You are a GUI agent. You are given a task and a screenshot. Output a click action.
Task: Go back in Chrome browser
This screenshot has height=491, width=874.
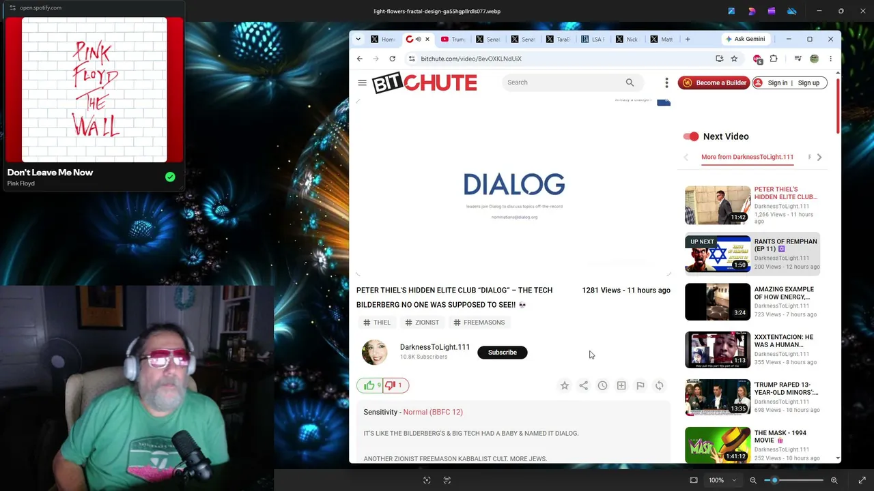360,59
